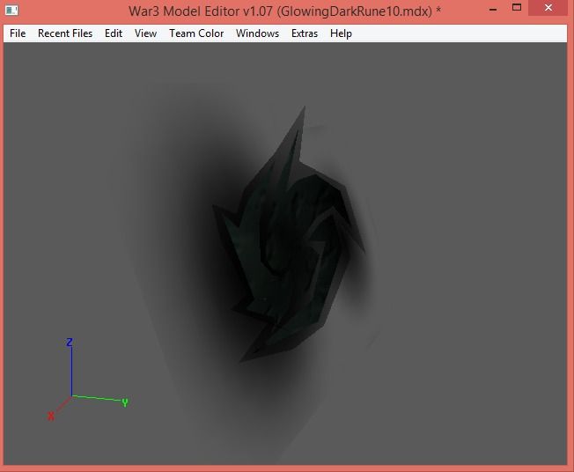
Task: Open the View menu
Action: click(x=145, y=33)
